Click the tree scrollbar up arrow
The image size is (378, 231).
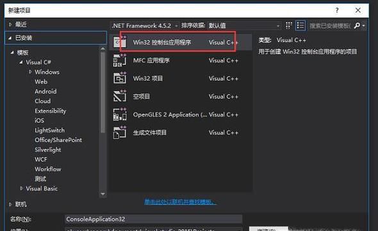point(103,49)
